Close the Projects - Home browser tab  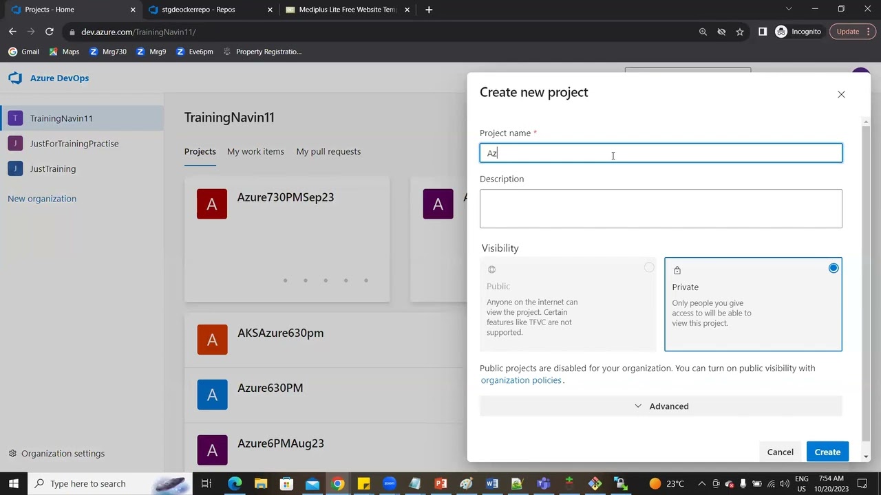pyautogui.click(x=133, y=10)
